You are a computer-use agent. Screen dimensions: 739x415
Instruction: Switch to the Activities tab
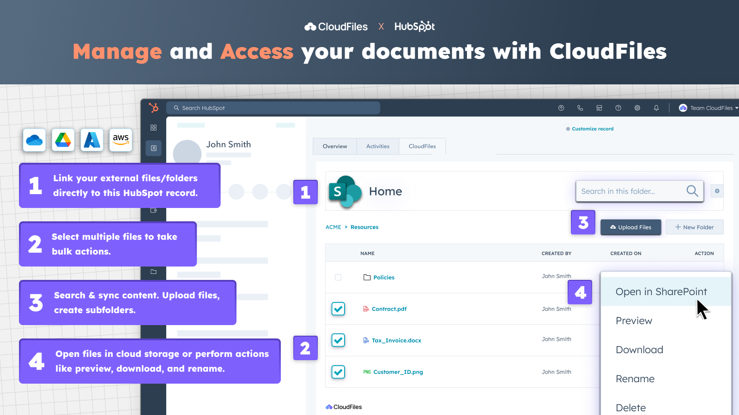coord(377,146)
